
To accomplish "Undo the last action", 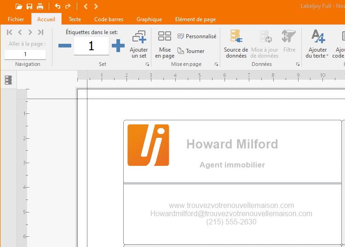I will click(57, 6).
